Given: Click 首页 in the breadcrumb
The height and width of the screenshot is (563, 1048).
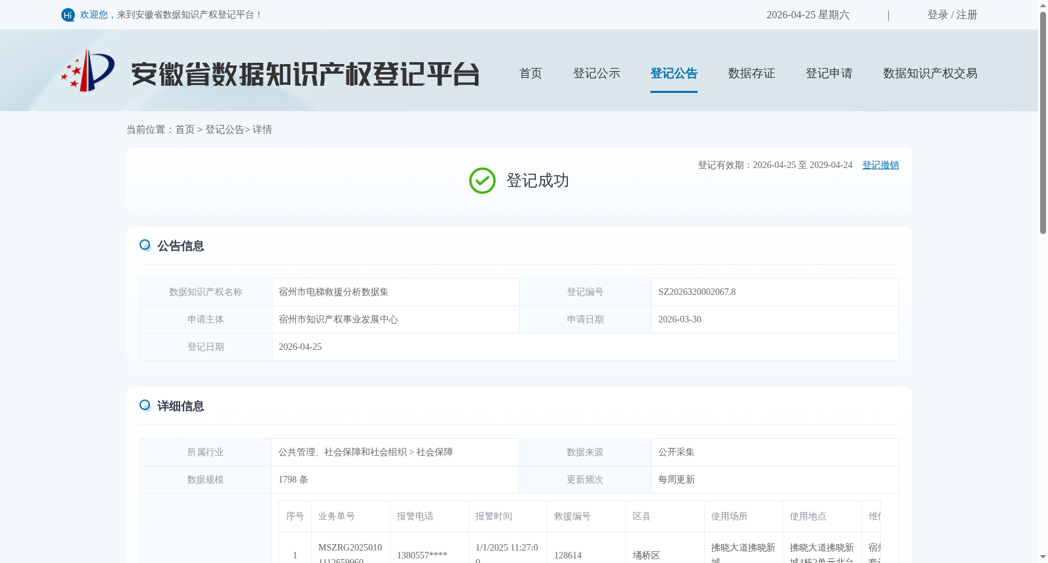Looking at the screenshot, I should tap(185, 129).
